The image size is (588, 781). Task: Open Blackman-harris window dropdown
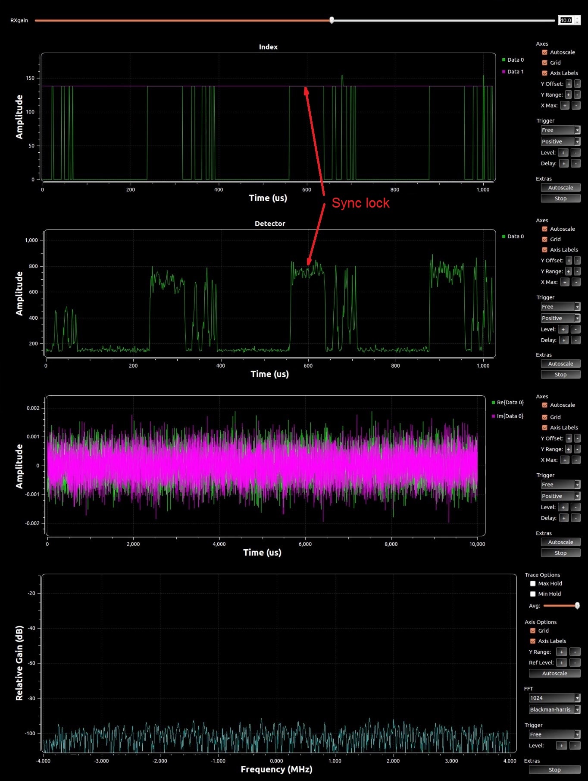[555, 710]
